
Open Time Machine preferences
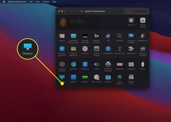coord(120,80)
